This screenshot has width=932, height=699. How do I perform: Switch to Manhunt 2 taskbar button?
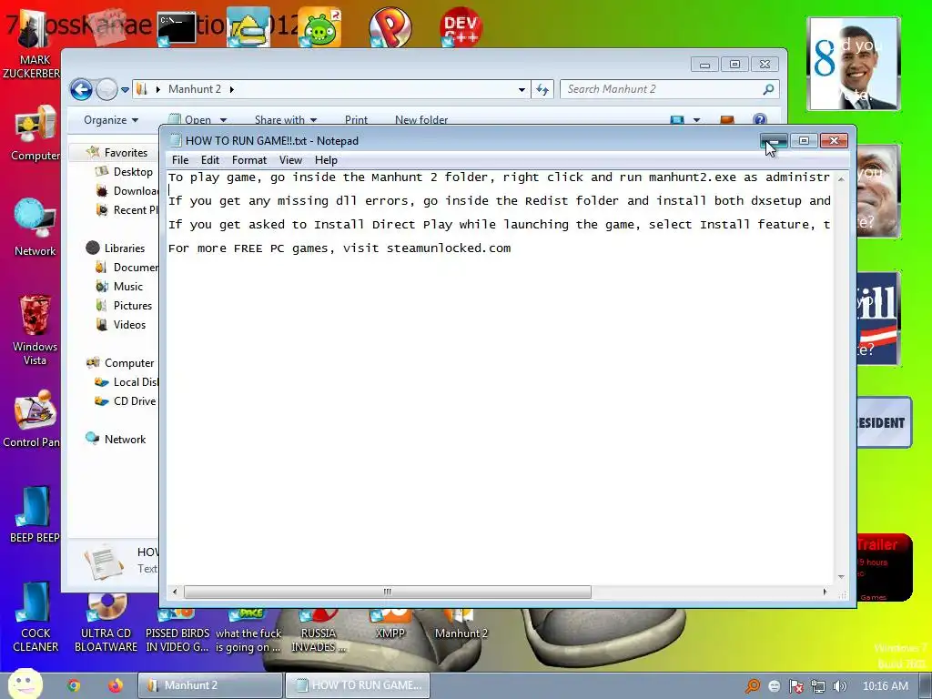click(210, 685)
